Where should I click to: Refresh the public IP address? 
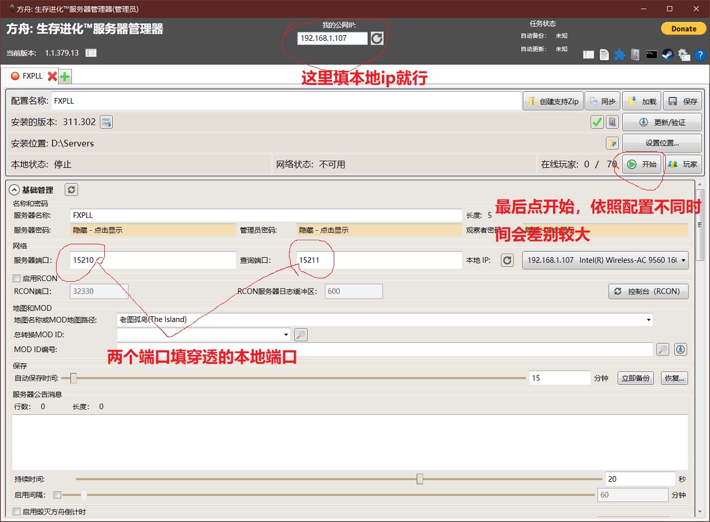coord(377,39)
